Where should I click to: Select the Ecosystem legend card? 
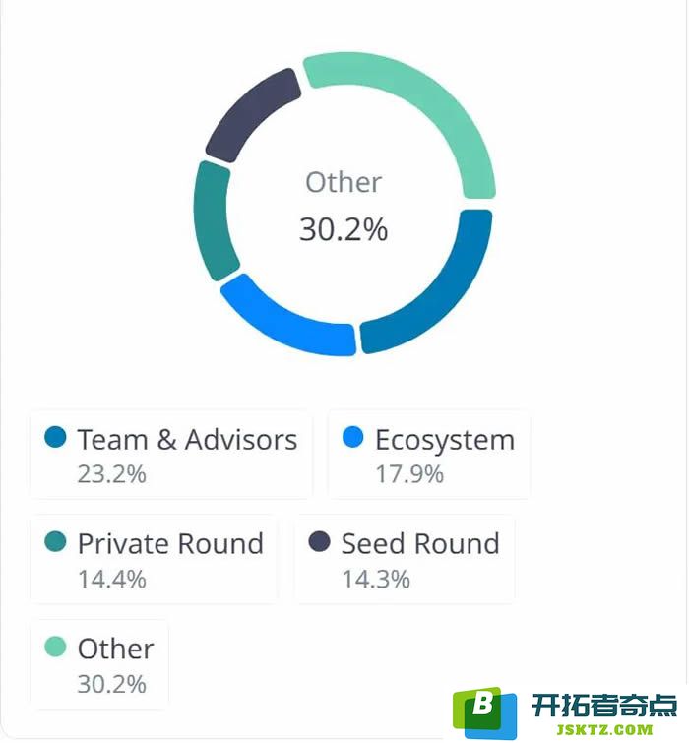pyautogui.click(x=429, y=455)
